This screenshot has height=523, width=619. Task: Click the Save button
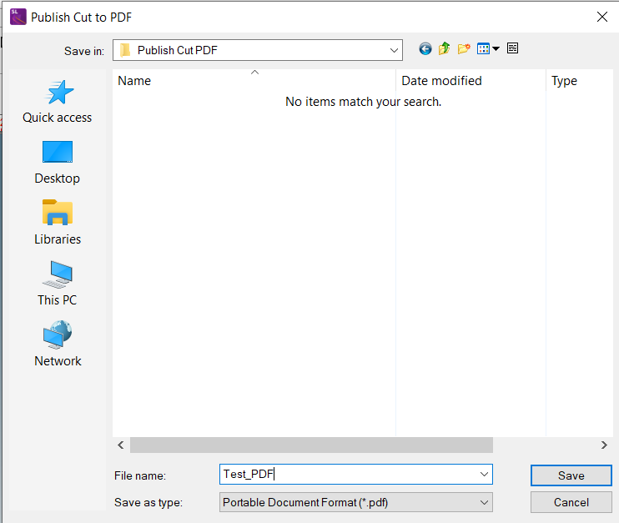pos(571,475)
